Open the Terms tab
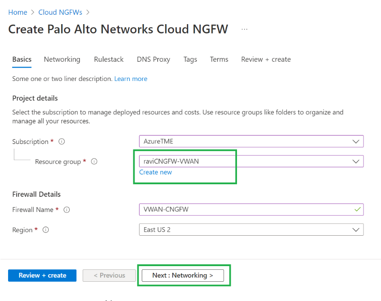This screenshot has height=301, width=381. tap(219, 59)
